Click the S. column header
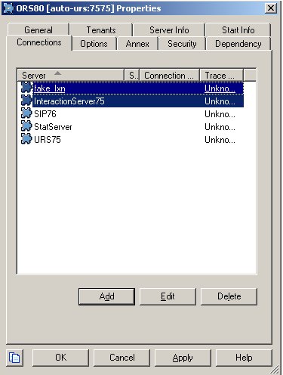 [132, 75]
